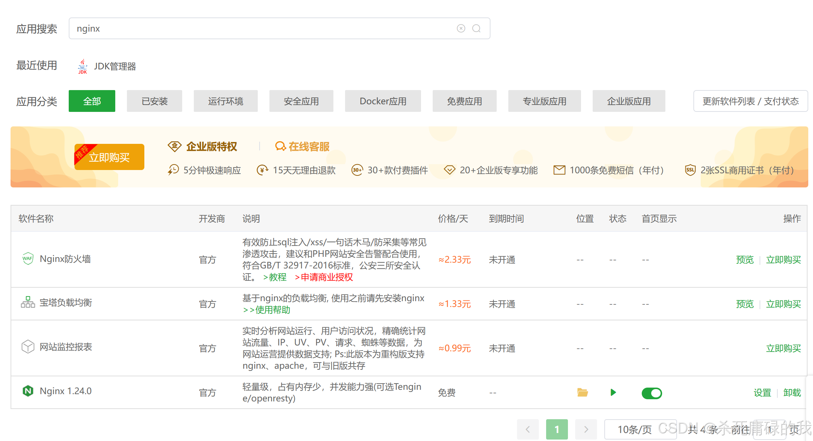Screen dimensions: 813x441
Task: Switch to the 安全应用 category
Action: 301,101
